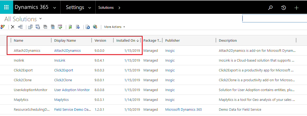307x116 pixels.
Task: Click the Show Dependencies toolbar icon
Action: coord(20,27)
